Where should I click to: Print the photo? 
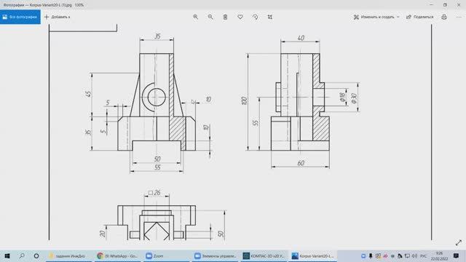coord(444,17)
